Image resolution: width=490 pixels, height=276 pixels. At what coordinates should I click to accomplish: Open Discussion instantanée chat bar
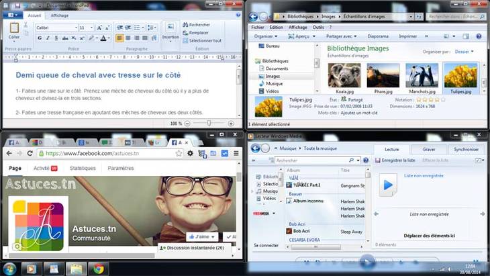tap(195, 248)
